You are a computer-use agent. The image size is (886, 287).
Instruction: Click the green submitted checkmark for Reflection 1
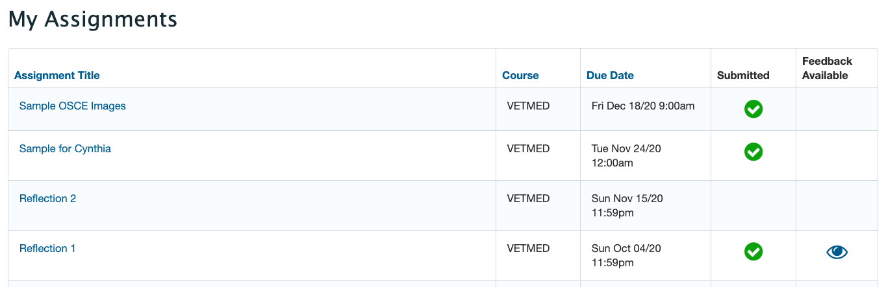point(753,252)
